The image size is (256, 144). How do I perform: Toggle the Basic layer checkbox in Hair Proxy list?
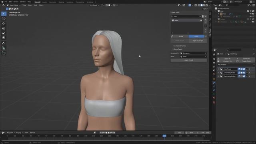[201, 20]
